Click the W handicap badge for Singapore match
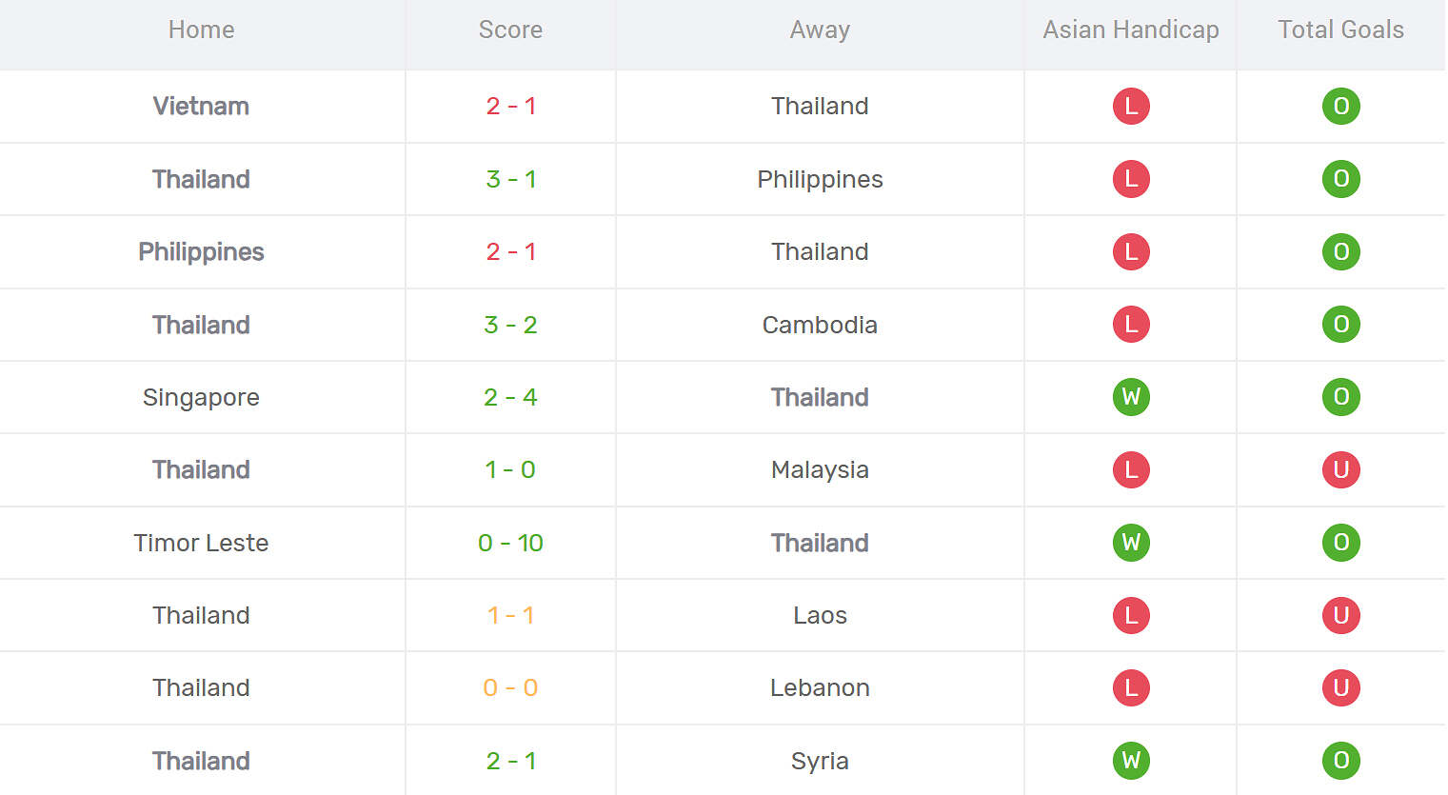Screen dimensions: 1448x795 [1131, 397]
